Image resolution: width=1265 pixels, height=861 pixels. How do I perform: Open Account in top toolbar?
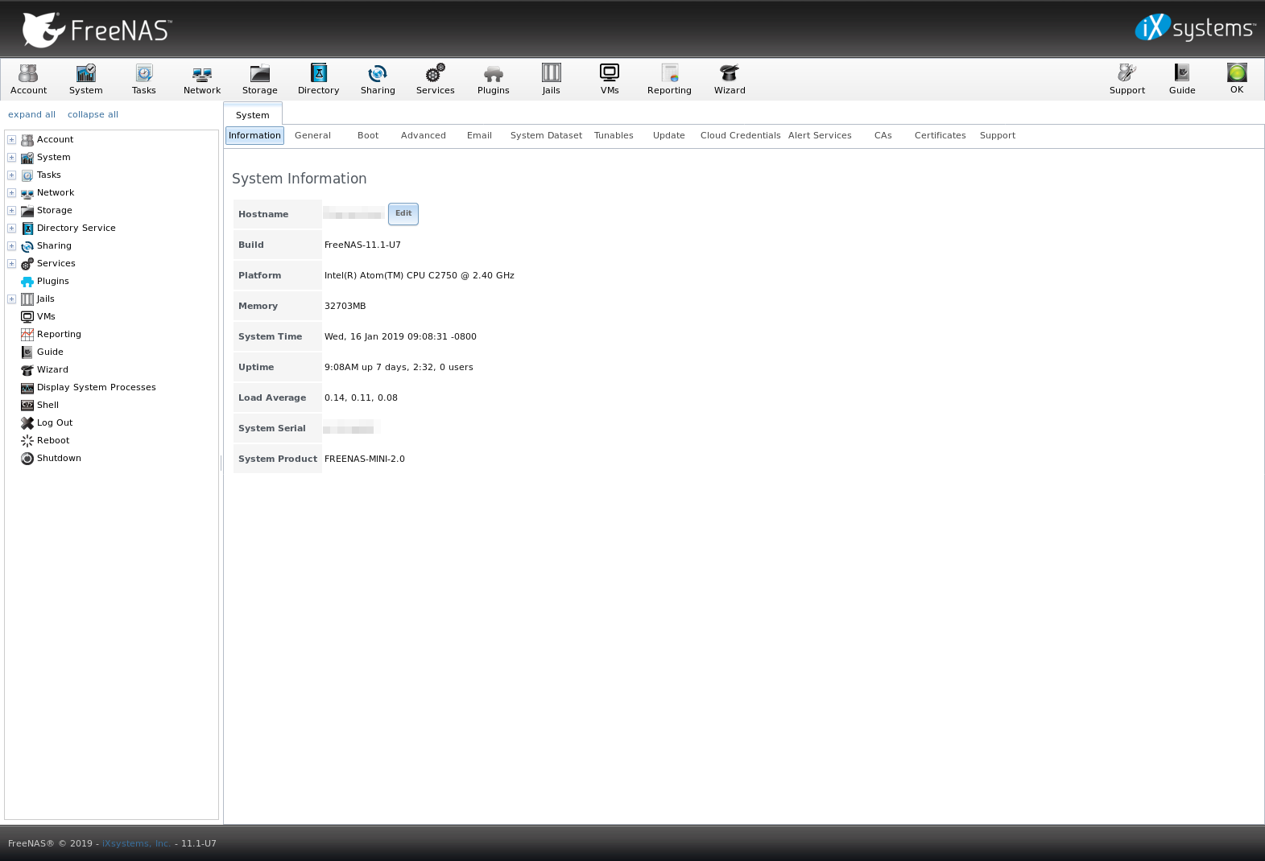click(x=28, y=79)
